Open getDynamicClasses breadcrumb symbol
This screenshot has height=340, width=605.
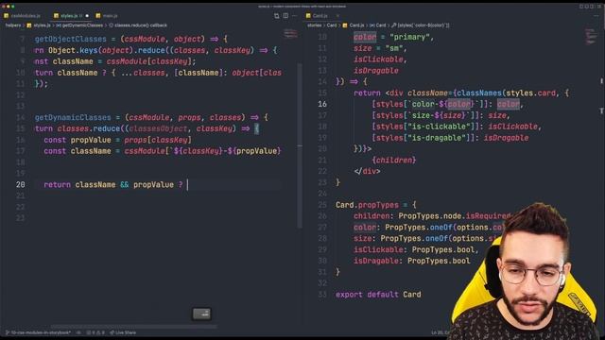pyautogui.click(x=79, y=25)
